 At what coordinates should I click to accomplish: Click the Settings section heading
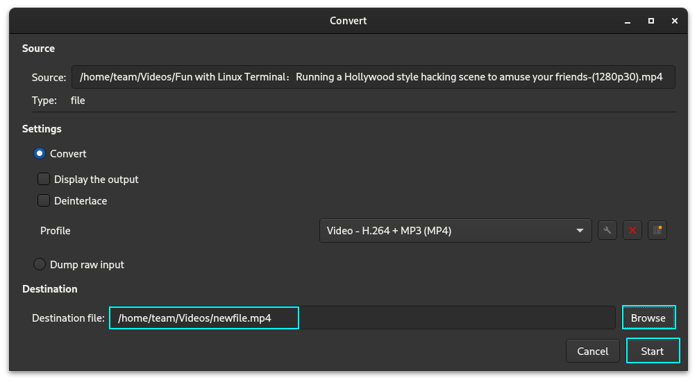[42, 129]
